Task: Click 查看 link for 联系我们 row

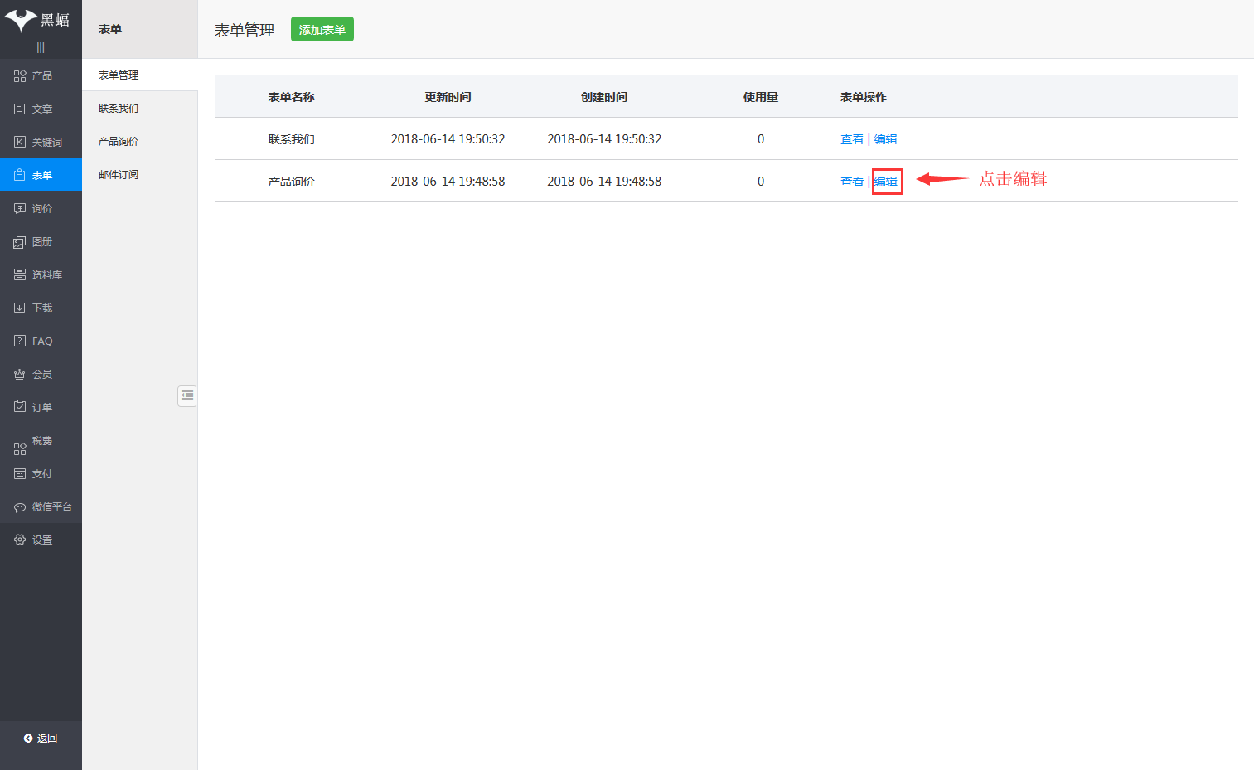Action: [x=851, y=139]
